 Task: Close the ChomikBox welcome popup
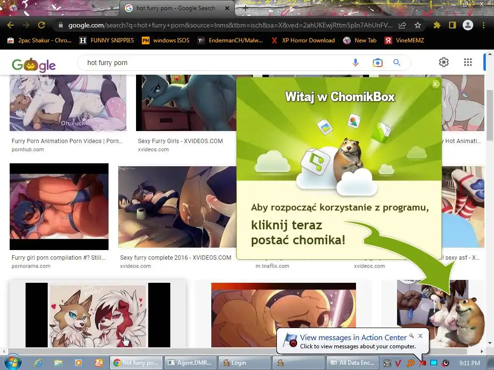(x=435, y=84)
